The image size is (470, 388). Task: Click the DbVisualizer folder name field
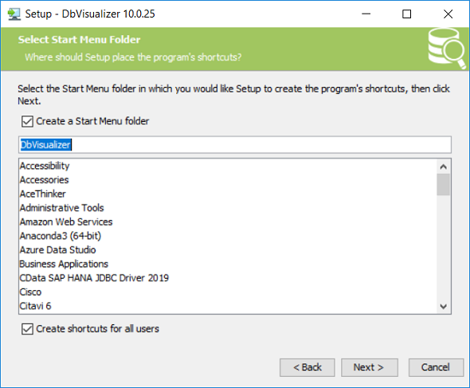pos(235,145)
